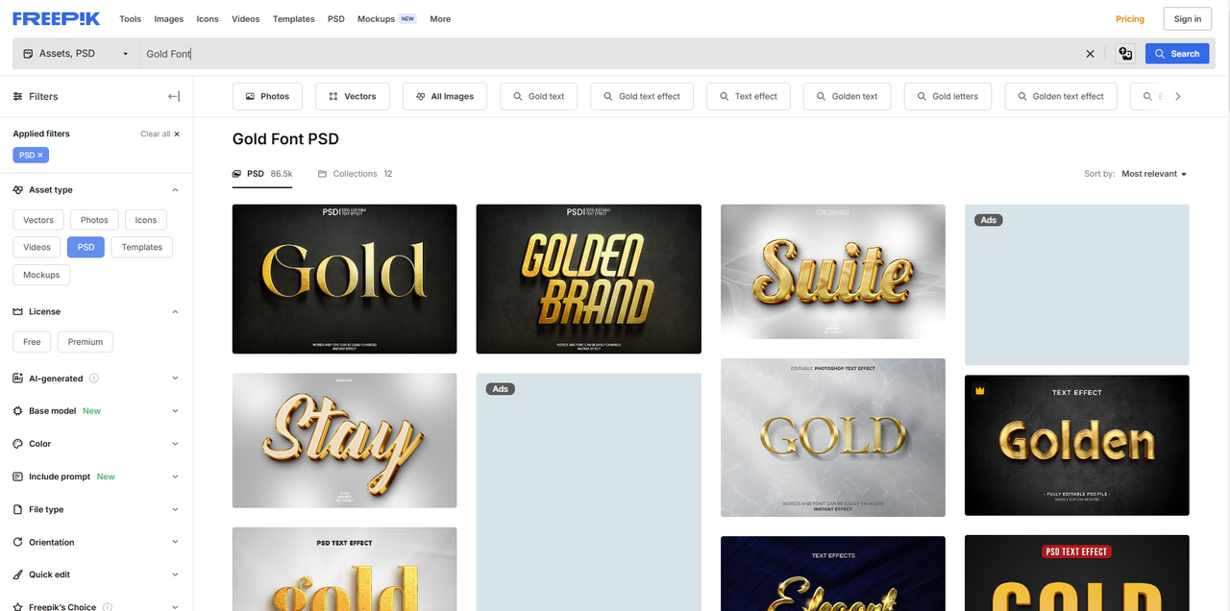The height and width of the screenshot is (611, 1230).
Task: Click the Include prompt icon
Action: 18,477
